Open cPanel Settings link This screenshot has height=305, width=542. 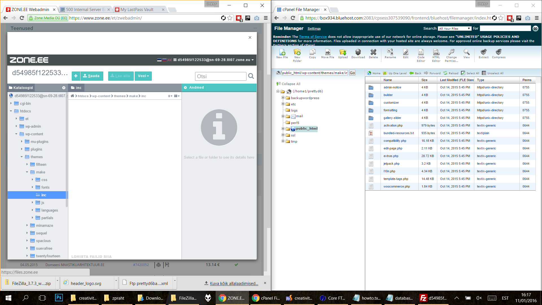314,29
